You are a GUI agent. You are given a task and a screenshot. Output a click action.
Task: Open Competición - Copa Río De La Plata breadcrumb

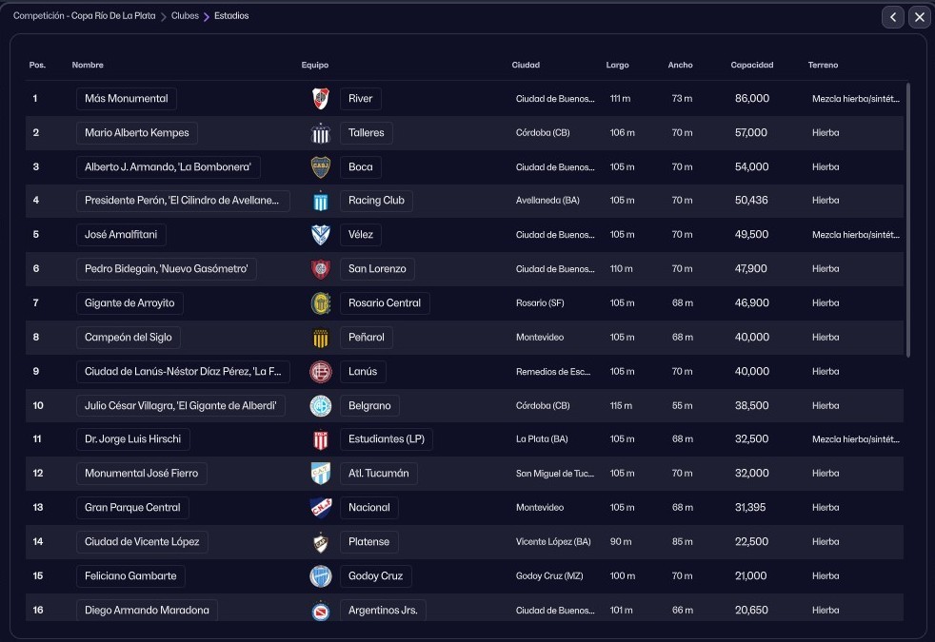(x=84, y=16)
